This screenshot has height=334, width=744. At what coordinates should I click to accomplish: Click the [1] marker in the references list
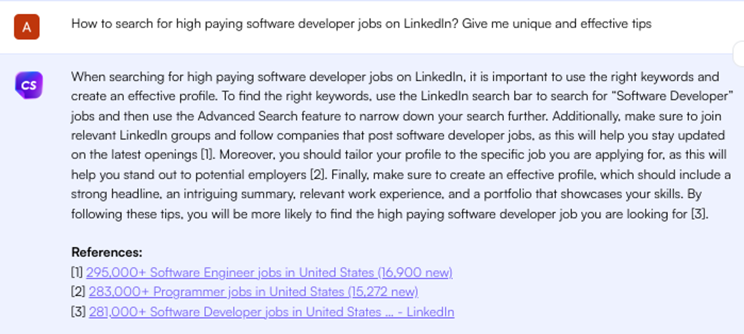[x=76, y=272]
